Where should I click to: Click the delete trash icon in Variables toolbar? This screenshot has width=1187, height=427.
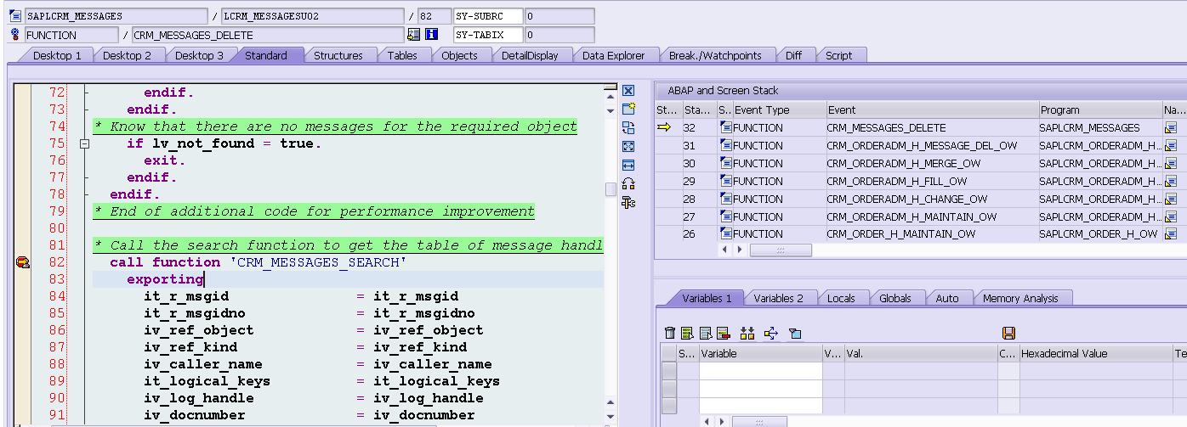tap(670, 333)
